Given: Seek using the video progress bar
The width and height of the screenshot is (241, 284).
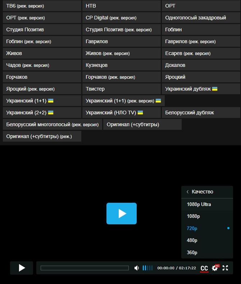Looking at the screenshot, I should (85, 268).
